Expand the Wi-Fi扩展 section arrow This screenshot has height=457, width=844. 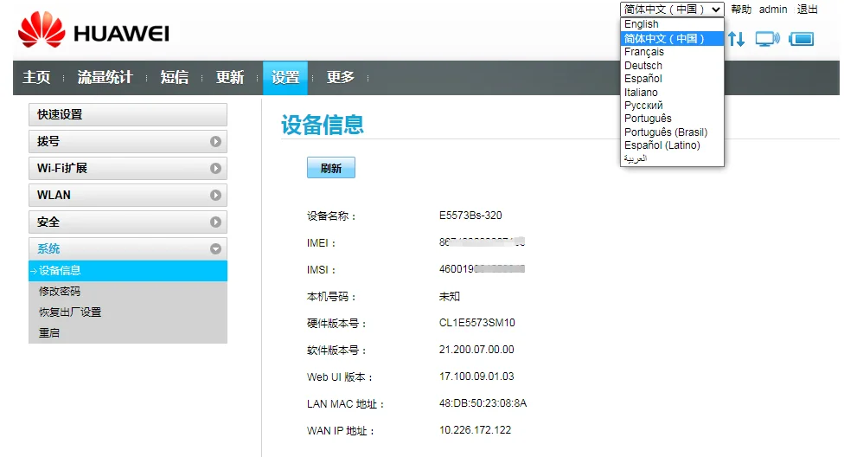215,168
